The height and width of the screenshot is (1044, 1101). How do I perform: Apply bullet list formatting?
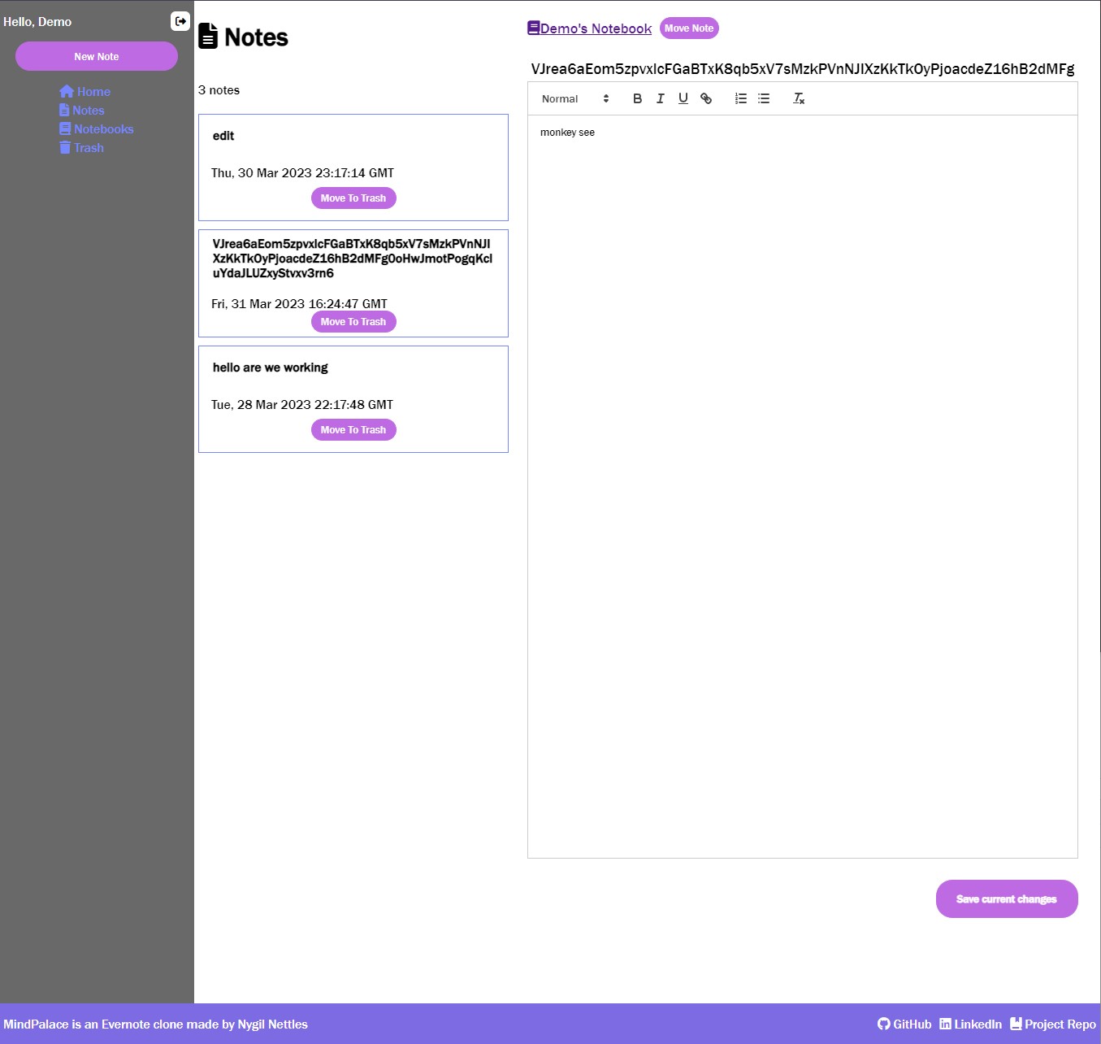click(764, 98)
